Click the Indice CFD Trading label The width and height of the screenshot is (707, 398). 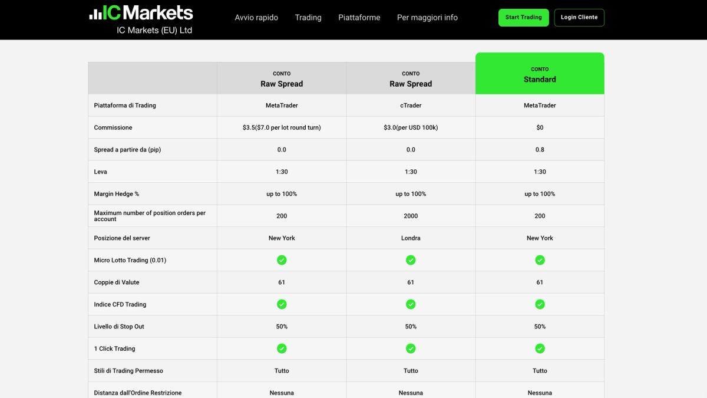click(120, 304)
